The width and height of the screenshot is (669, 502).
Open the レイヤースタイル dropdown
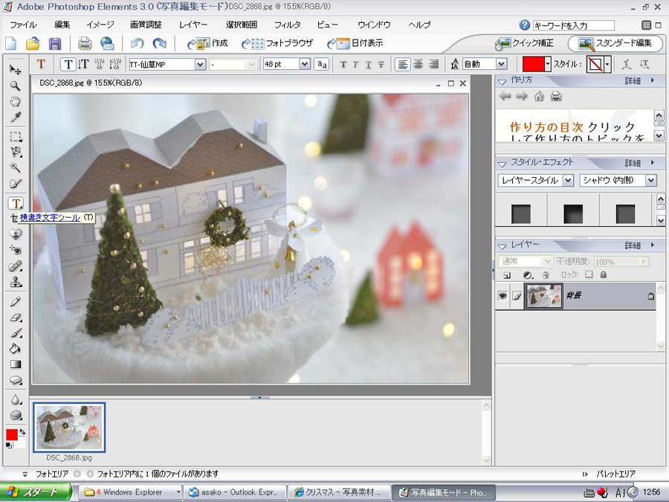coord(568,180)
